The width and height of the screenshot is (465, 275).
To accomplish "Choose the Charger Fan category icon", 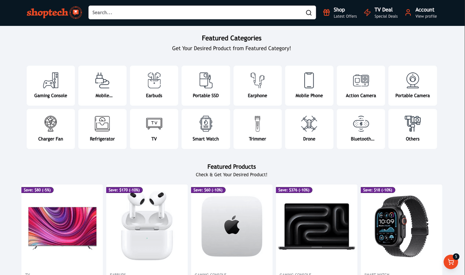I will (51, 124).
